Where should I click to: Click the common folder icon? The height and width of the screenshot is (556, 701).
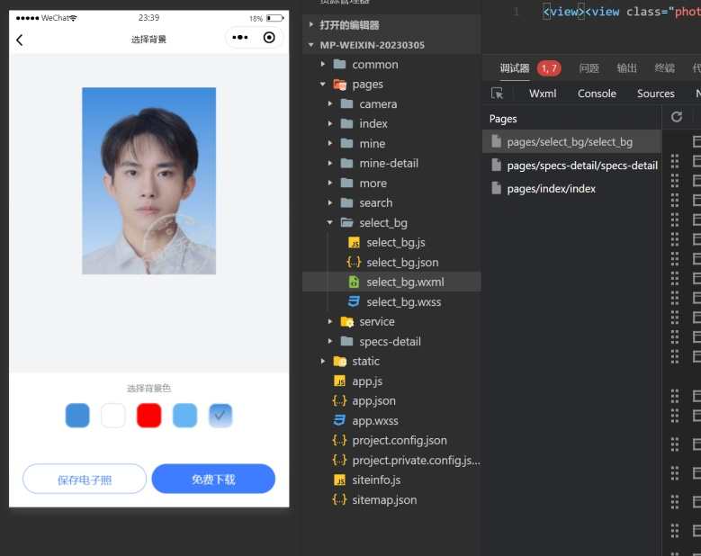point(340,65)
